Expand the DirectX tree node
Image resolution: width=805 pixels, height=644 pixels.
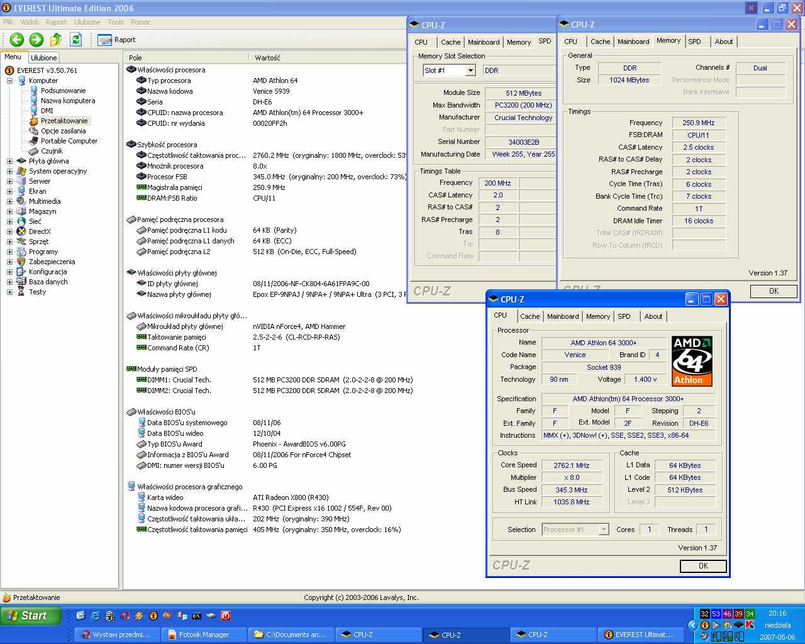click(x=9, y=231)
